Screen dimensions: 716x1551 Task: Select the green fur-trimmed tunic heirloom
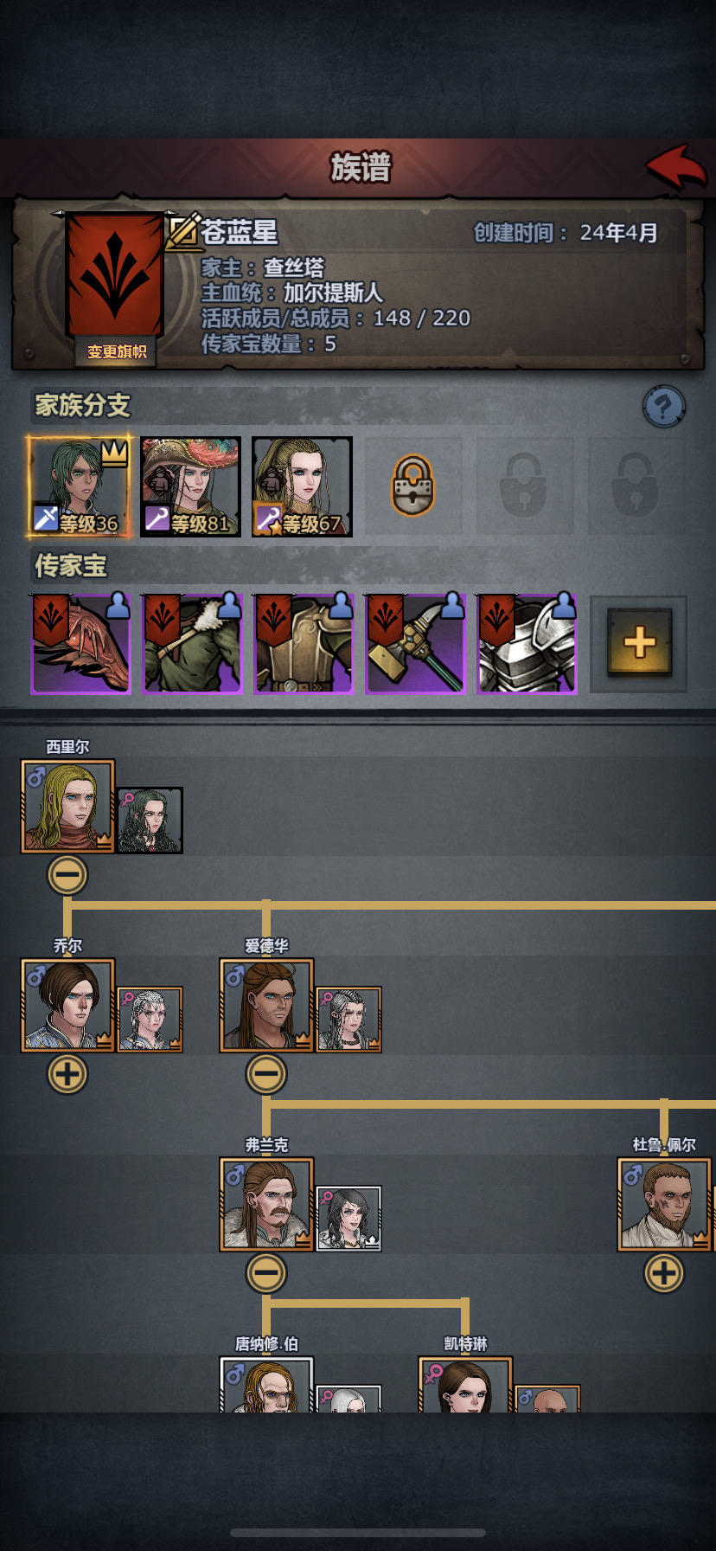[x=192, y=643]
